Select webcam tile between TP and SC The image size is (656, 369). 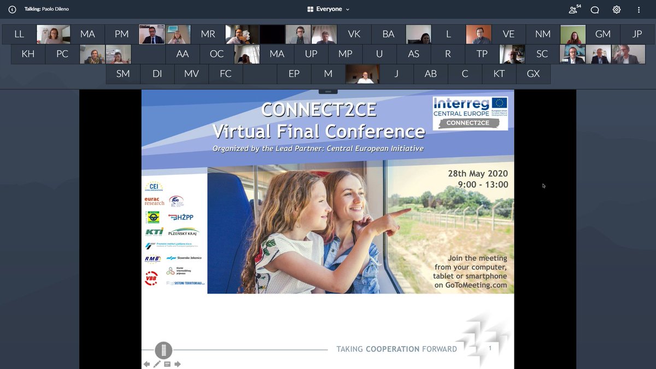tap(512, 54)
